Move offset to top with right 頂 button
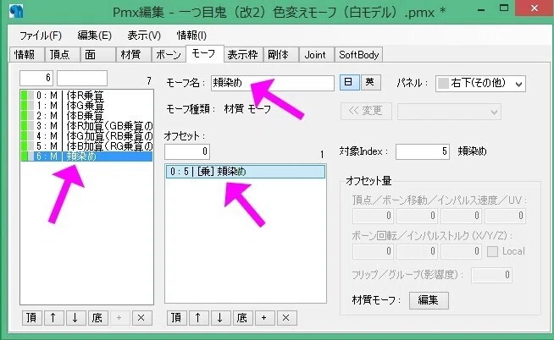The width and height of the screenshot is (554, 340). coord(176,318)
